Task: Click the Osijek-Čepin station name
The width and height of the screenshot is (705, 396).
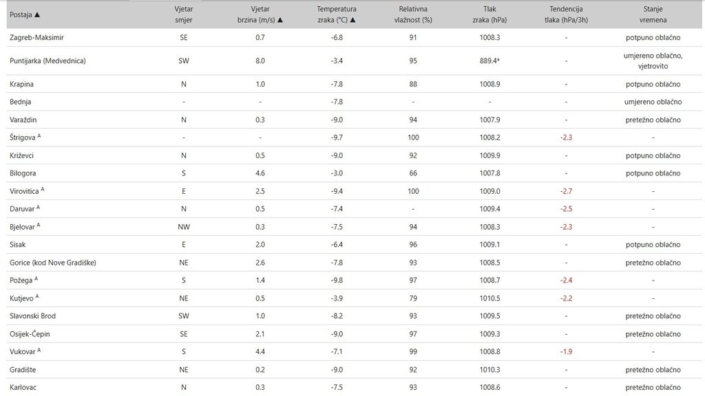Action: [x=30, y=334]
